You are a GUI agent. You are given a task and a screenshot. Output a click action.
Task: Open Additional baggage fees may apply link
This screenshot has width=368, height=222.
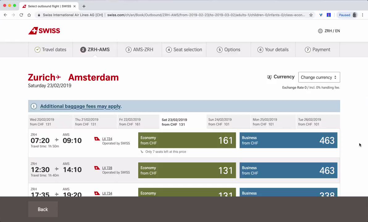(x=81, y=106)
